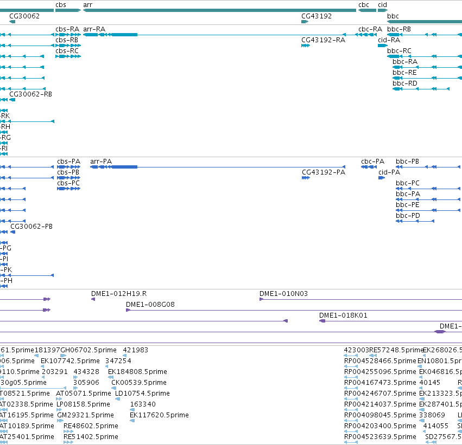
Task: Select the RP004528466.5prime EST label
Action: click(x=380, y=361)
